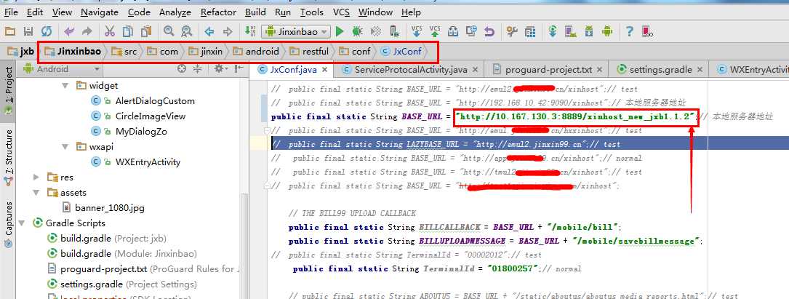Open the Android project view dropdown
Viewport: 789px width, 299px height.
pos(62,69)
